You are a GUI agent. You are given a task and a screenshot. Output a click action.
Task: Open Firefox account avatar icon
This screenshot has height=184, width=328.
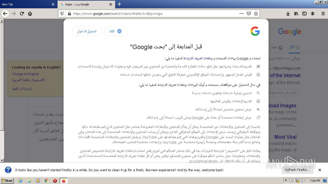pos(313,14)
